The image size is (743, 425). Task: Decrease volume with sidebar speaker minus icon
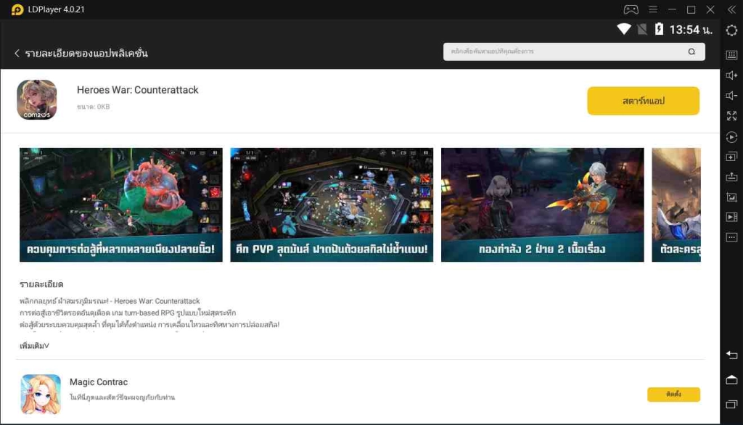pyautogui.click(x=731, y=96)
